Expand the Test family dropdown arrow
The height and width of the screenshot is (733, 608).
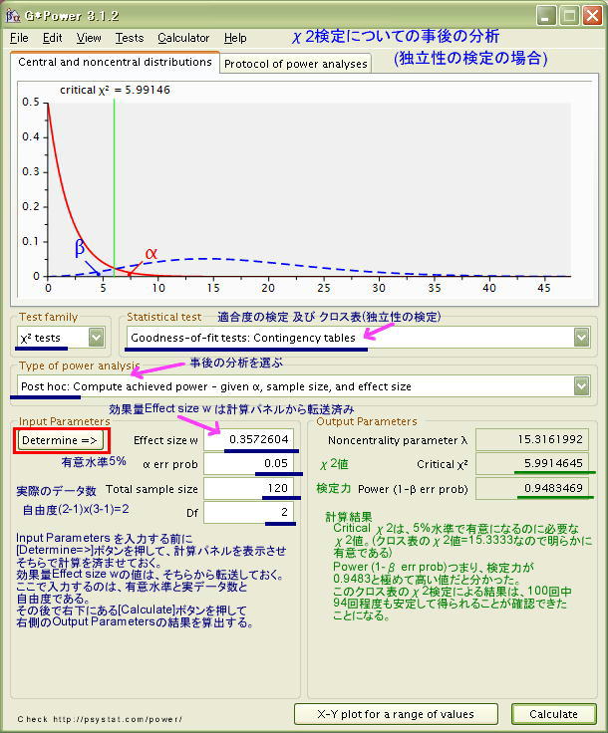97,337
